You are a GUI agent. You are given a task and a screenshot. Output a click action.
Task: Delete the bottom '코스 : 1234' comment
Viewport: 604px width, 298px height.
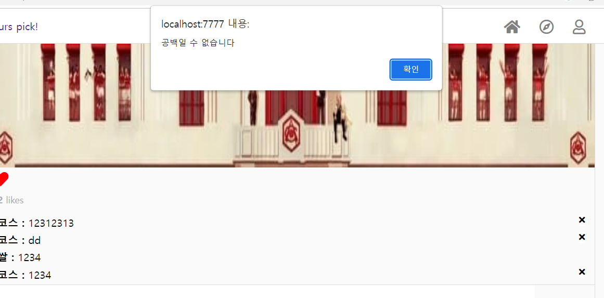coord(582,272)
